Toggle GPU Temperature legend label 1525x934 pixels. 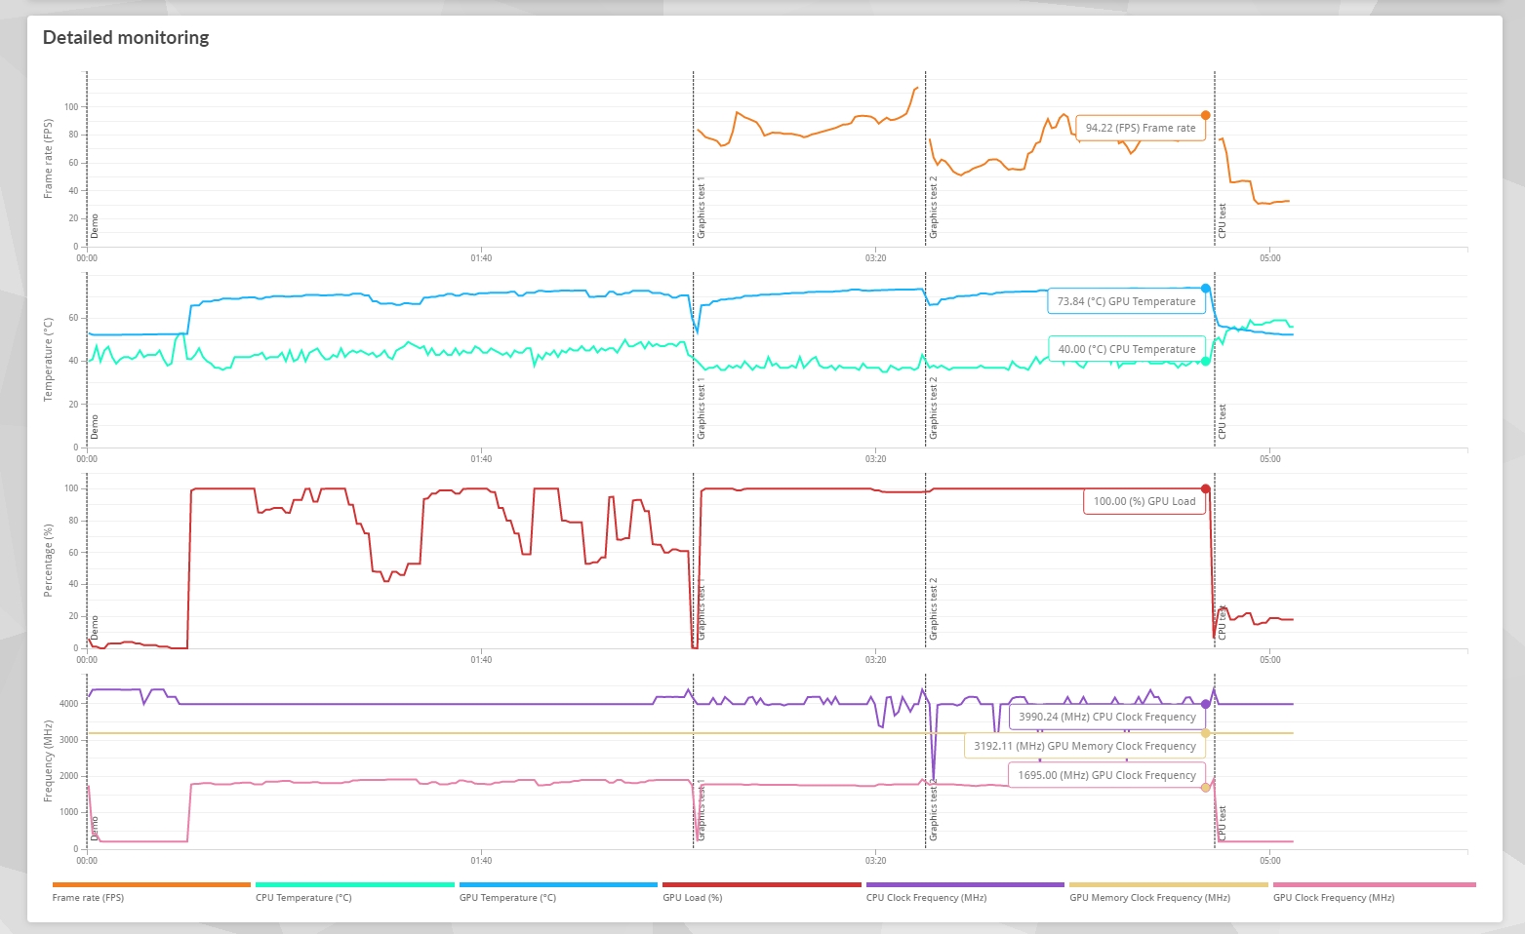(x=507, y=897)
